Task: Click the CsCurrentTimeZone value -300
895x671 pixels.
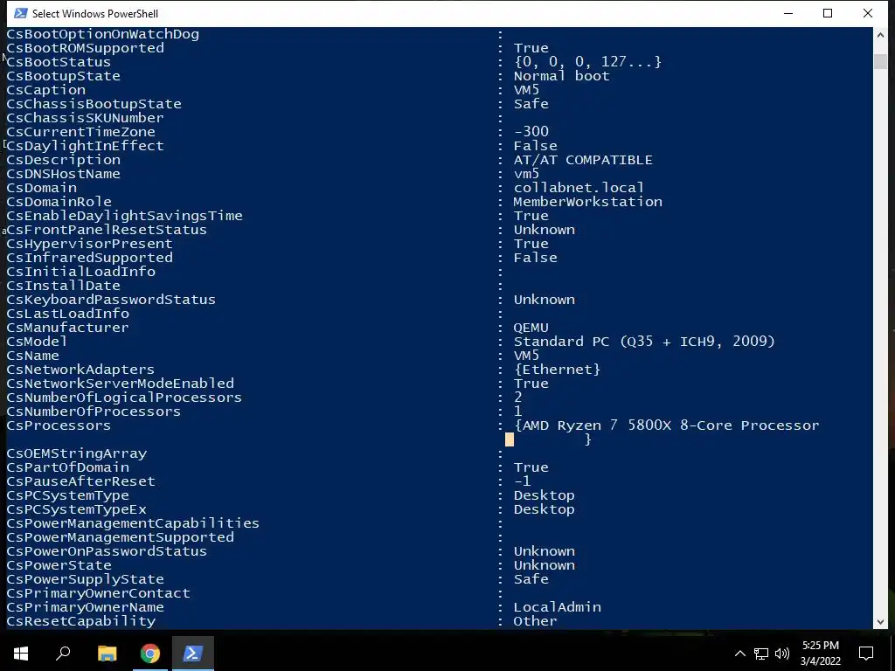Action: (x=531, y=132)
